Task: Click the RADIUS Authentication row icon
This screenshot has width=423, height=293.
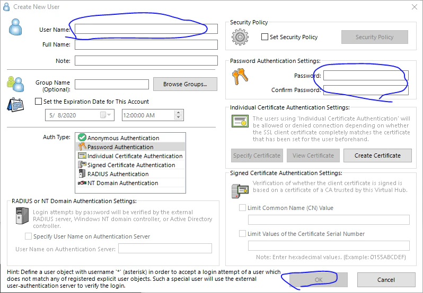Action: [82, 173]
